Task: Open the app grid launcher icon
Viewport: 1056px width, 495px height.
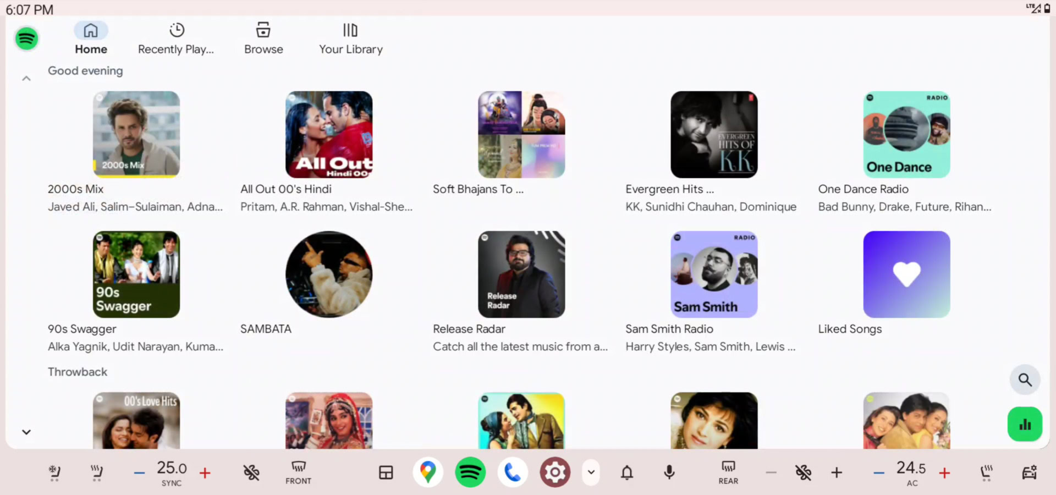Action: pos(386,472)
